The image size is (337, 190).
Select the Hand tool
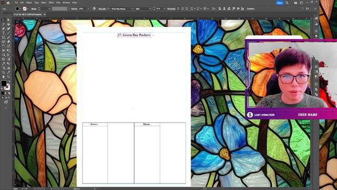4,77
